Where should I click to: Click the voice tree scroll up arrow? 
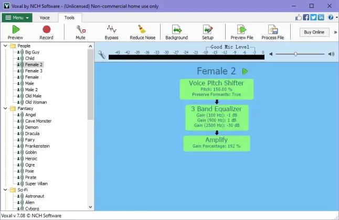click(90, 46)
